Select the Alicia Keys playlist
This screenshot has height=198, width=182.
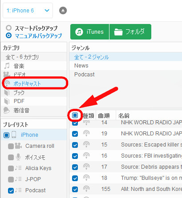(38, 168)
